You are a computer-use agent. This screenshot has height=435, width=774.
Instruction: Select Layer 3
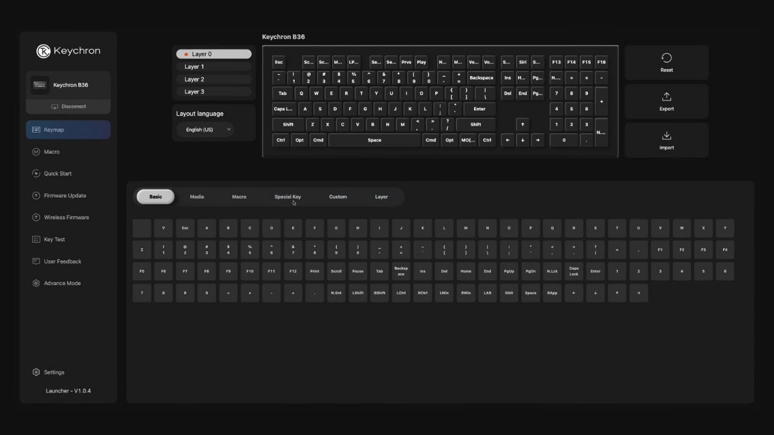click(x=213, y=92)
